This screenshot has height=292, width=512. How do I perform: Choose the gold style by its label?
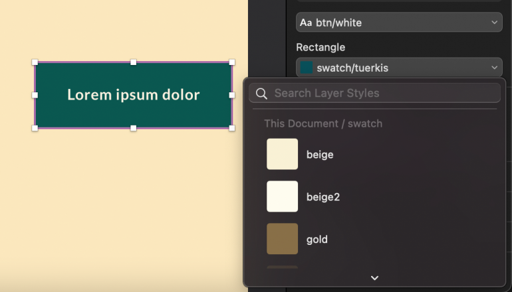317,240
